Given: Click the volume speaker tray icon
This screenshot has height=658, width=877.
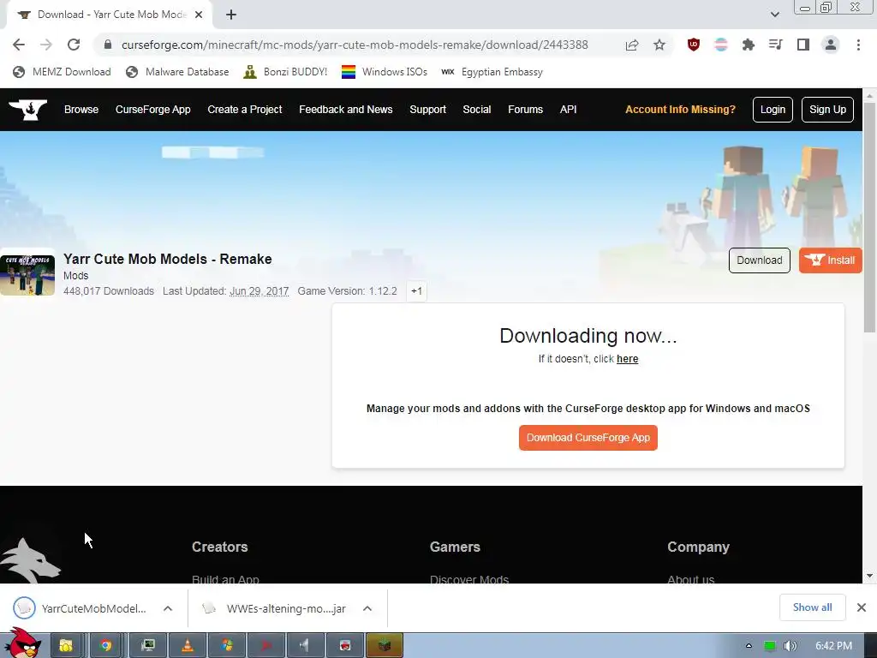Looking at the screenshot, I should [790, 646].
